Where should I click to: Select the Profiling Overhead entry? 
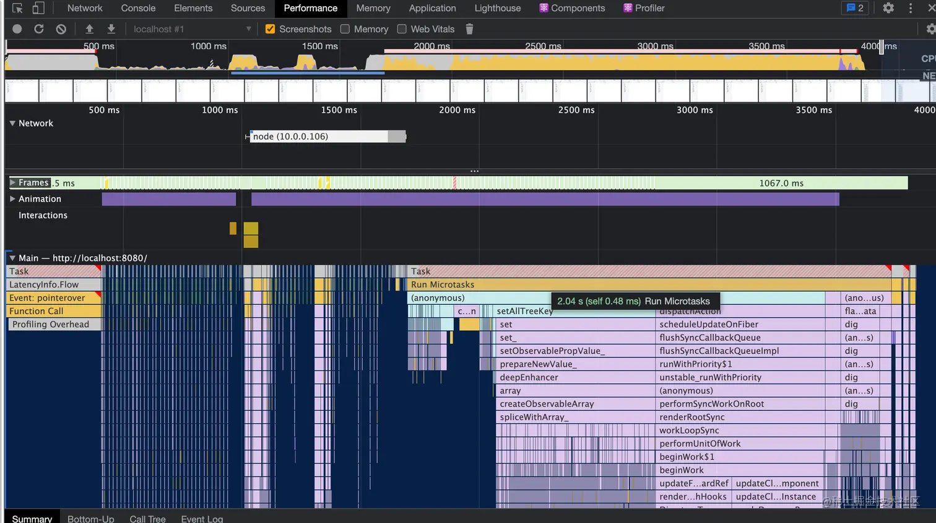tap(56, 324)
